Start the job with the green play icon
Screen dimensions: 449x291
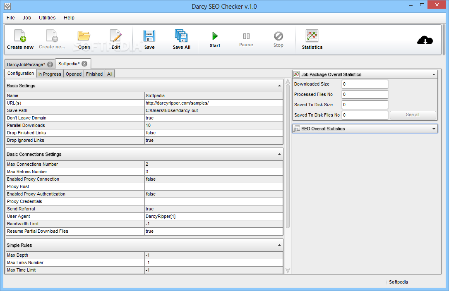[215, 36]
